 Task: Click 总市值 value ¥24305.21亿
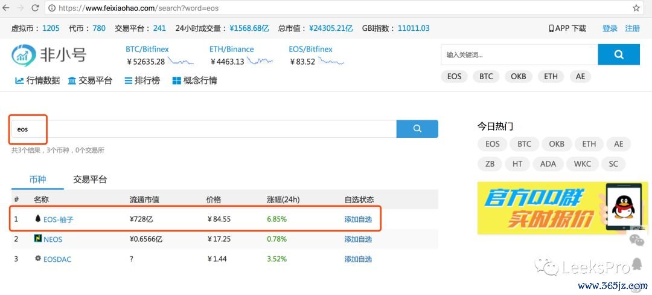tap(331, 28)
